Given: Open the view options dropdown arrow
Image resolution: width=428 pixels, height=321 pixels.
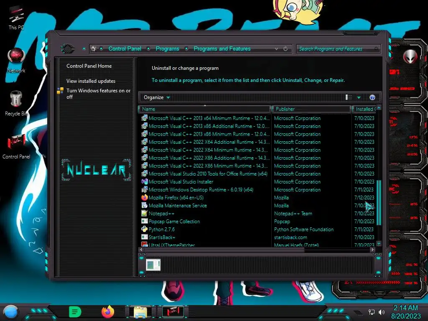Looking at the screenshot, I should [359, 97].
